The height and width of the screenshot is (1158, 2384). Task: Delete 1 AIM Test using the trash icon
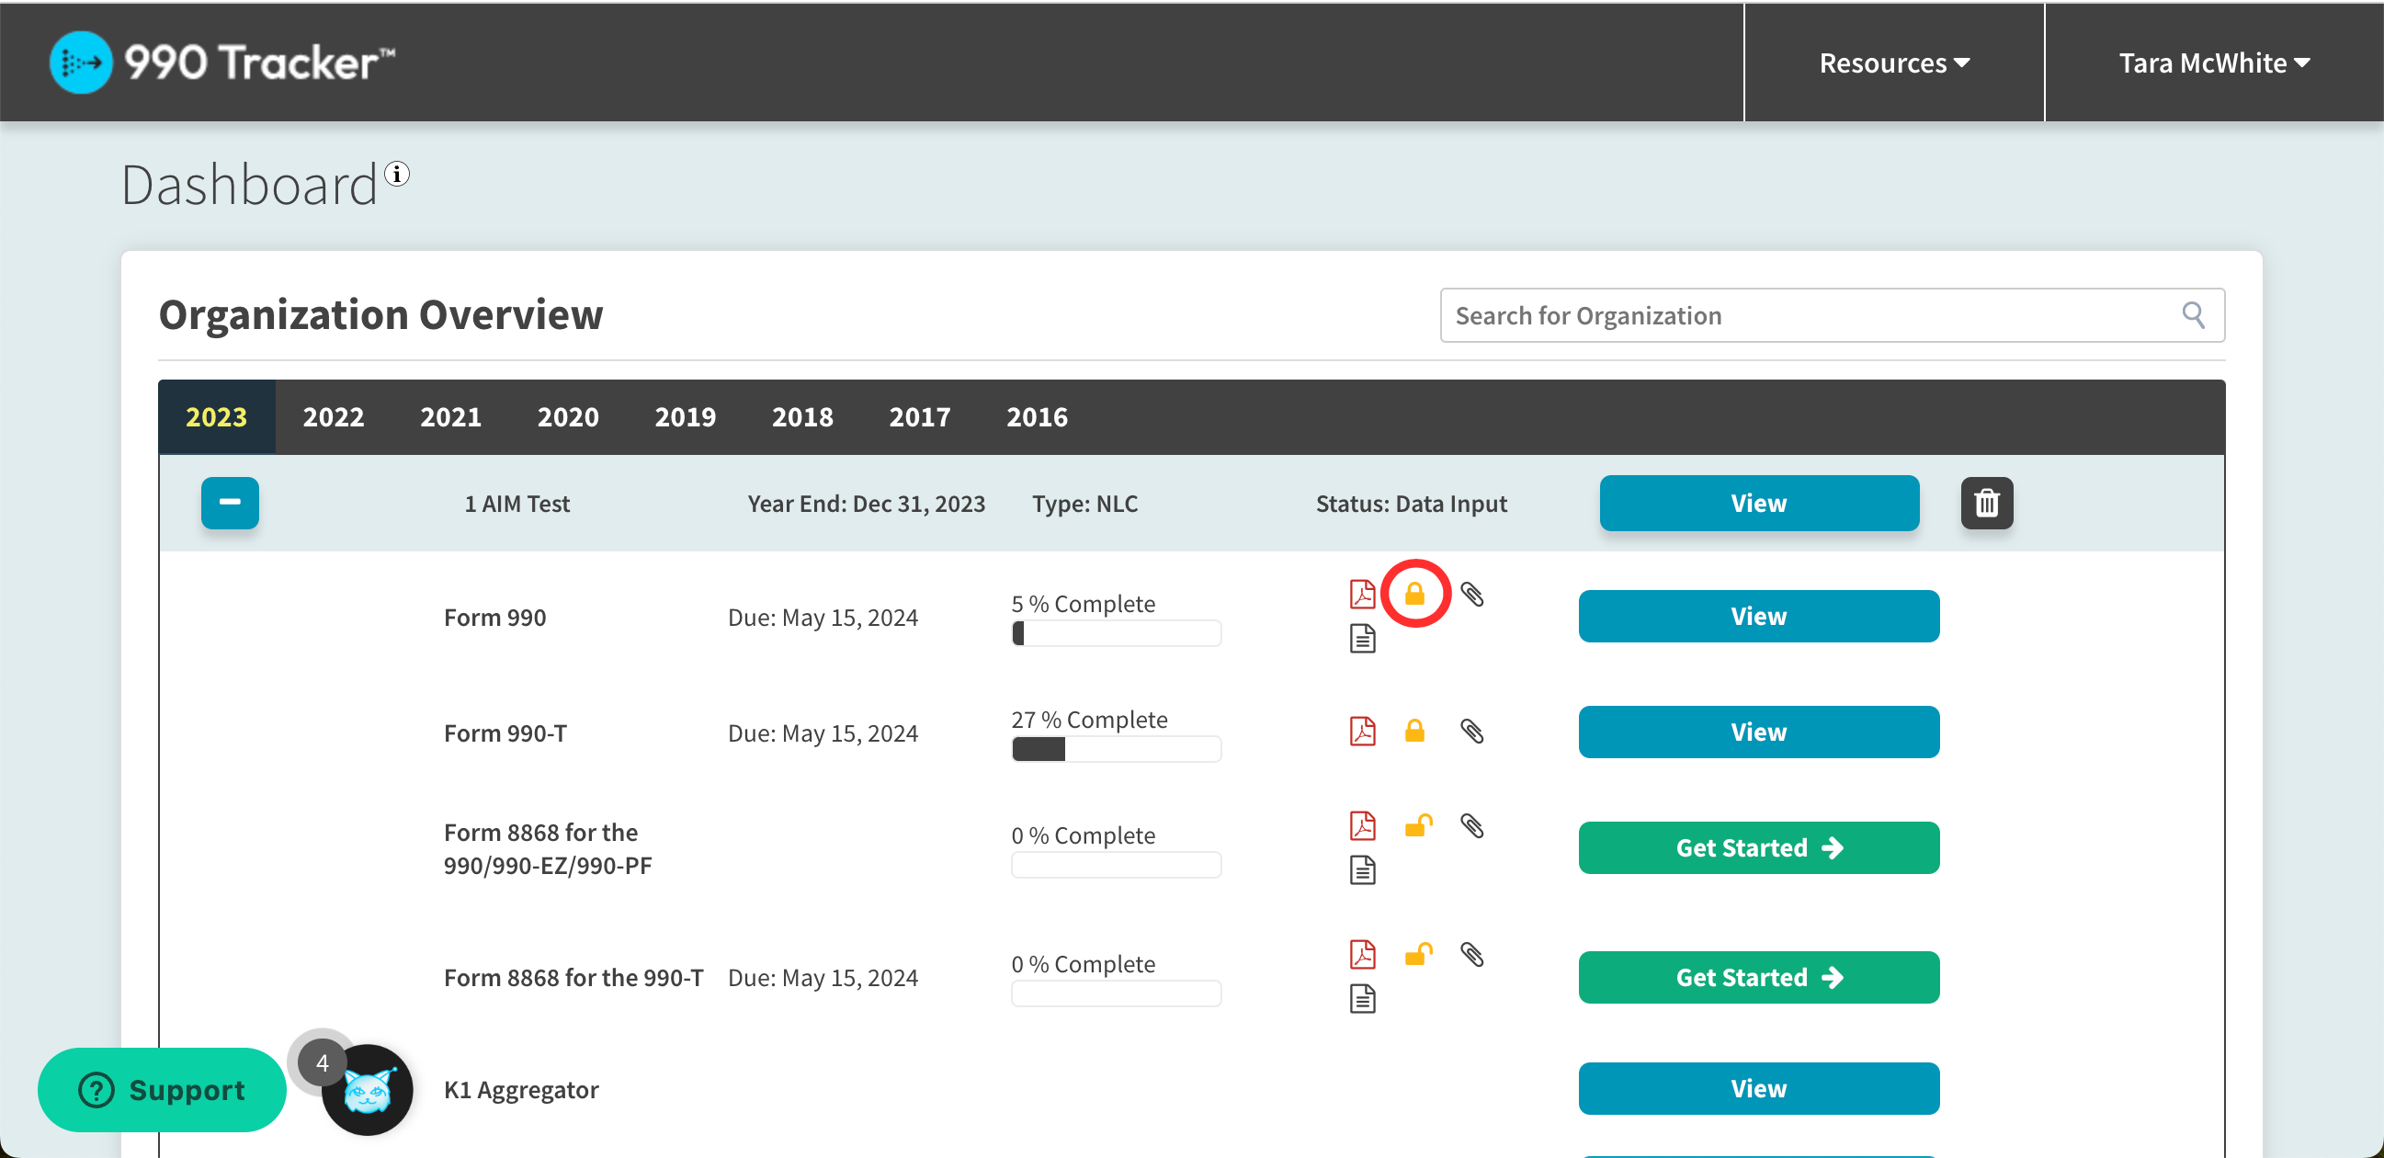pyautogui.click(x=1987, y=503)
